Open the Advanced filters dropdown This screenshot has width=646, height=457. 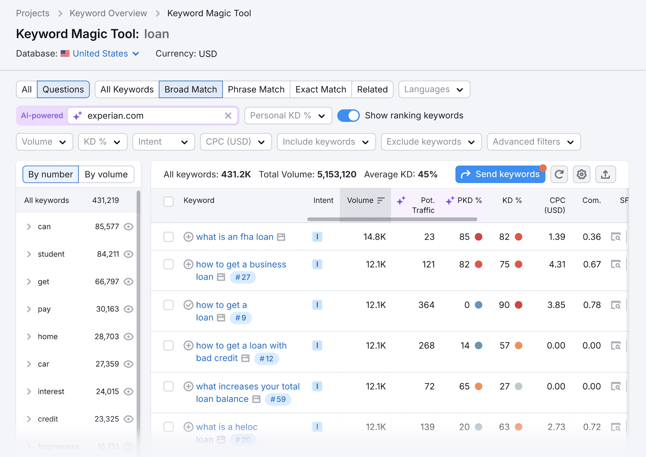(533, 142)
